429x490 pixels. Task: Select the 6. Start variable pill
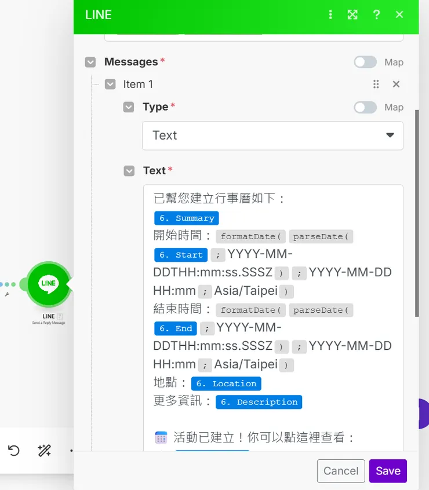tap(181, 255)
